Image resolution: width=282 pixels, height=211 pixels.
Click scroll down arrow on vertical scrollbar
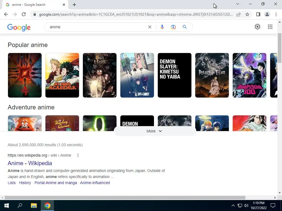coord(280,193)
